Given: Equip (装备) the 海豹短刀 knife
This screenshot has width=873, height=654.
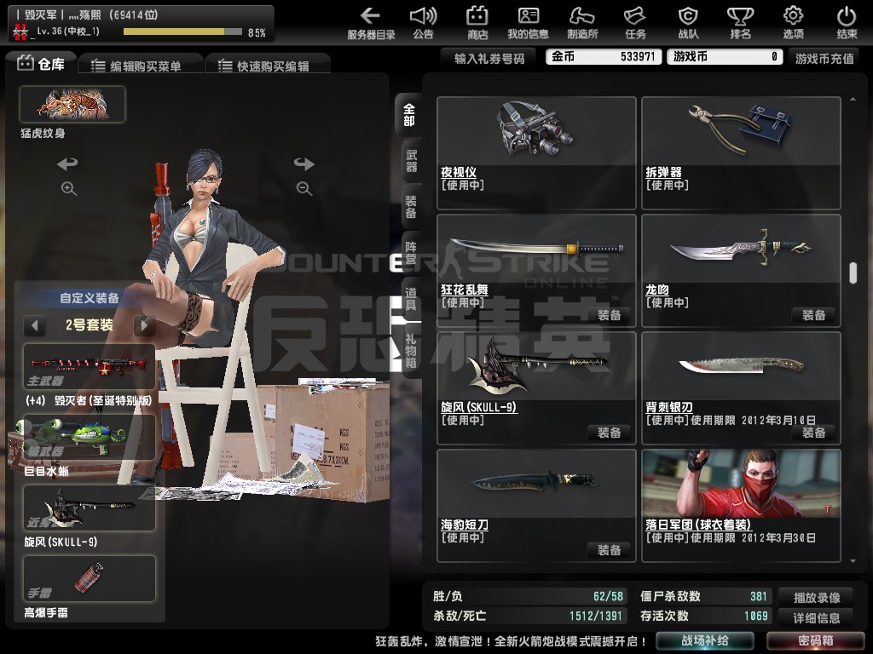Looking at the screenshot, I should tap(609, 550).
